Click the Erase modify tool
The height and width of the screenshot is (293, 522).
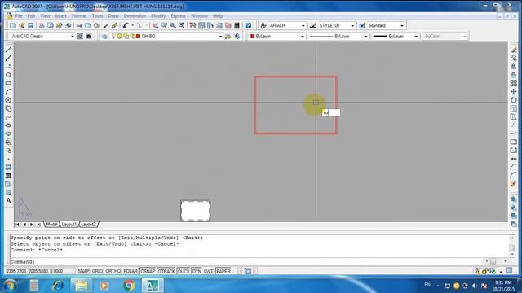tap(514, 50)
